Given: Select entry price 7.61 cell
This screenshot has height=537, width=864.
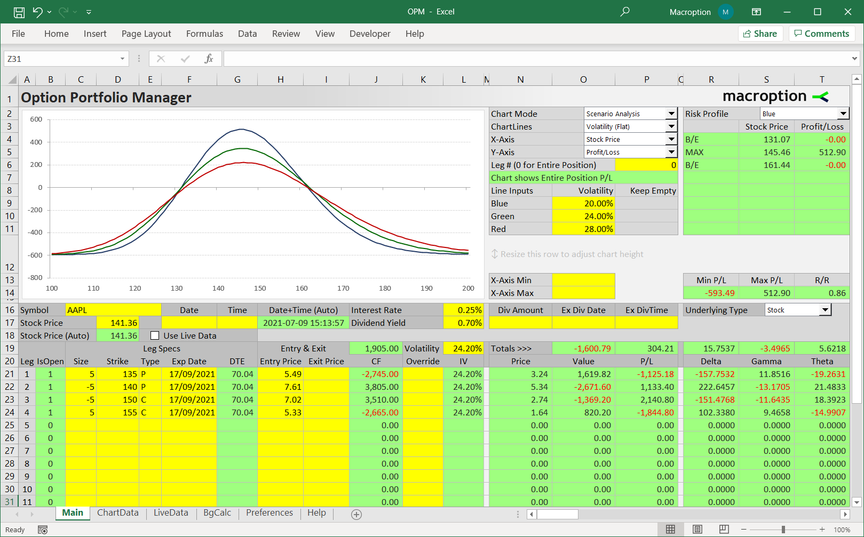Looking at the screenshot, I should [281, 387].
